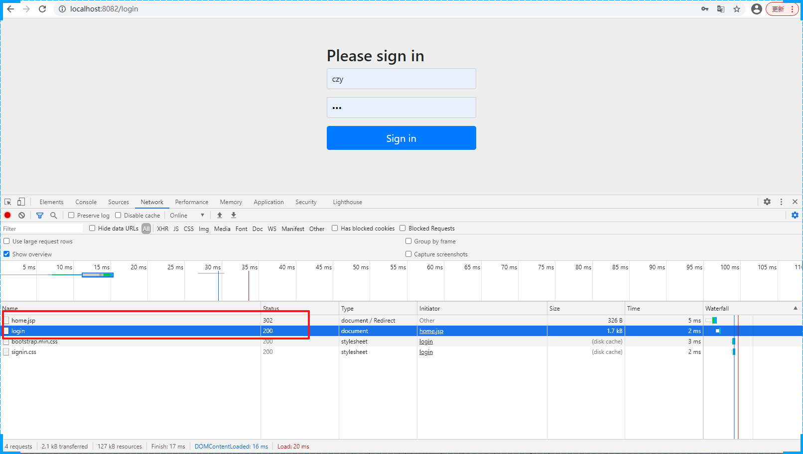The width and height of the screenshot is (803, 454).
Task: Toggle the device toolbar icon
Action: [x=21, y=202]
